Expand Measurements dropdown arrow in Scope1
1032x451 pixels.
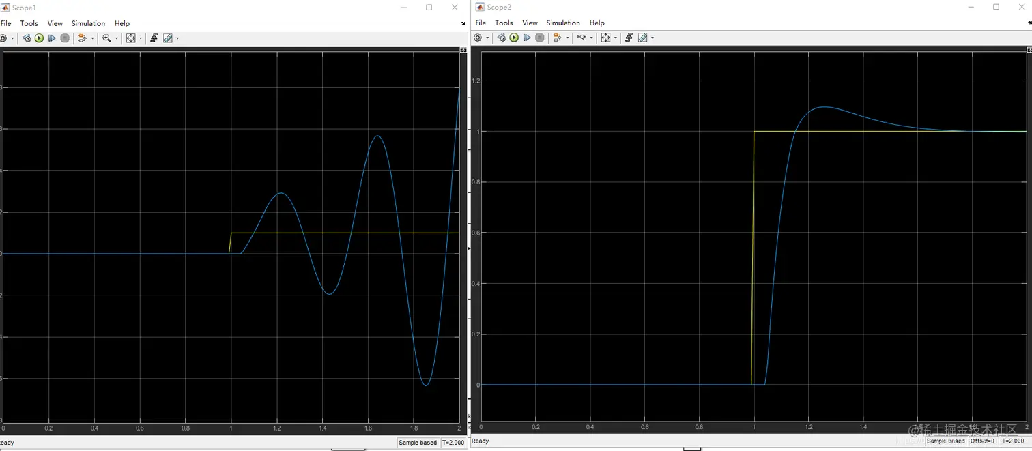coord(177,38)
